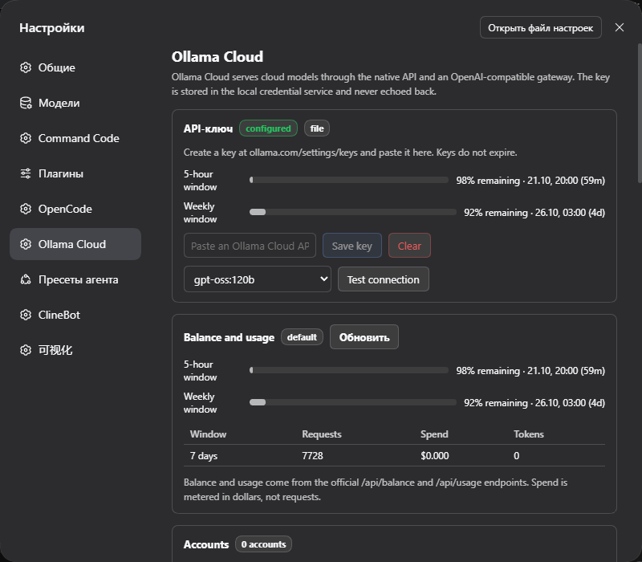Screen dimensions: 642x562
Task: Select the Ollama Cloud sidebar entry
Action: tap(75, 244)
